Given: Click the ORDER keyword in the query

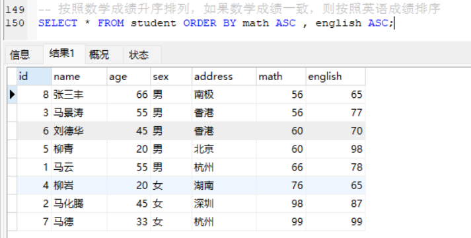Looking at the screenshot, I should coord(199,23).
